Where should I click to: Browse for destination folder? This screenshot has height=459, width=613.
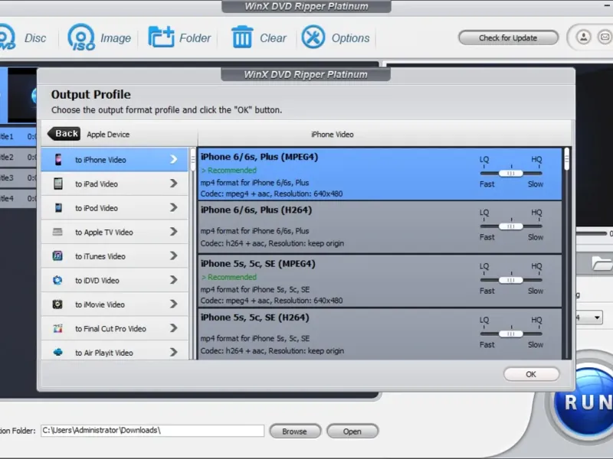[x=295, y=431]
